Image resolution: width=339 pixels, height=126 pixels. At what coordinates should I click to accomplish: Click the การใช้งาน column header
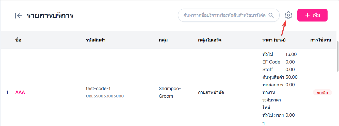[320, 40]
